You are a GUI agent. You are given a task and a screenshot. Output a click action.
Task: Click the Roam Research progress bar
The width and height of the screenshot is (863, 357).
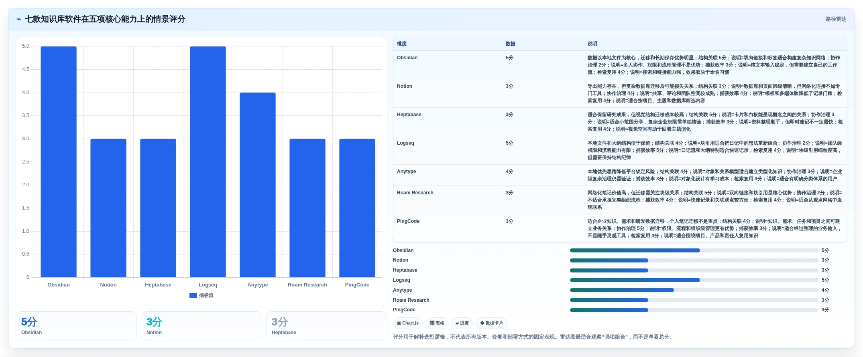coord(694,300)
